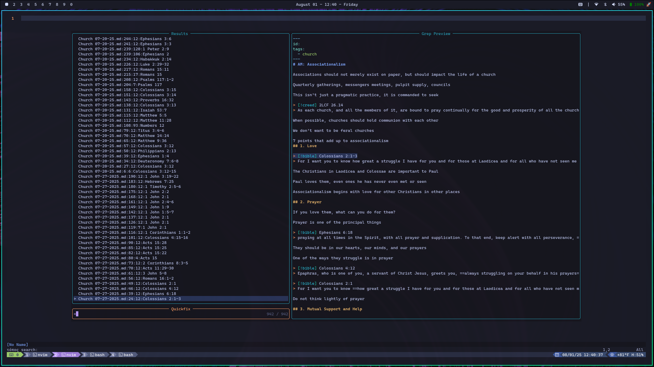Viewport: 654px width, 367px height.
Task: Click the top bar date and time
Action: [327, 4]
